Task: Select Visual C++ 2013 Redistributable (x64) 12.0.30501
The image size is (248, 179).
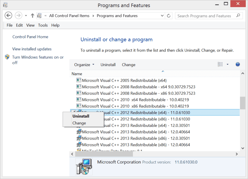Action: (x=147, y=126)
